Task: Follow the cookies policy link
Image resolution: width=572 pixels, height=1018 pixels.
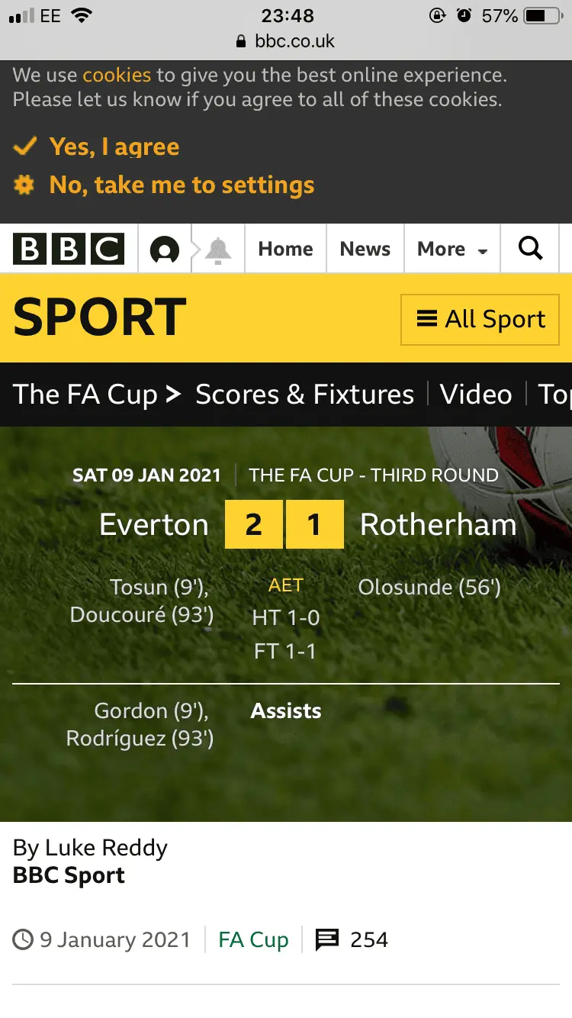Action: click(x=117, y=76)
